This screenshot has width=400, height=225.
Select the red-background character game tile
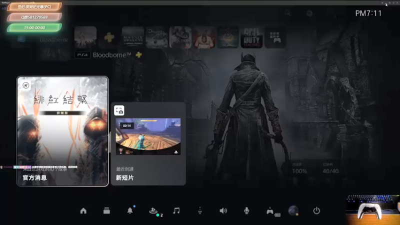pyautogui.click(x=204, y=37)
